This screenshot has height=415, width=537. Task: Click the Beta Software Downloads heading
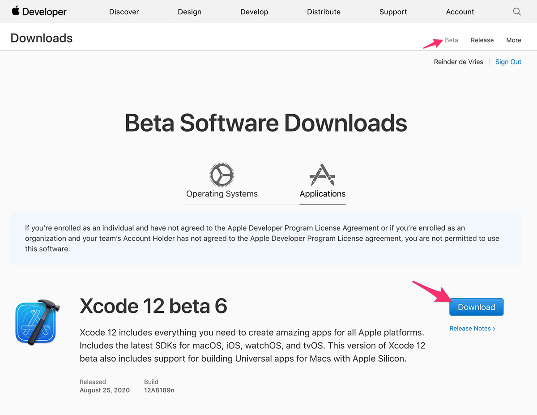point(266,123)
